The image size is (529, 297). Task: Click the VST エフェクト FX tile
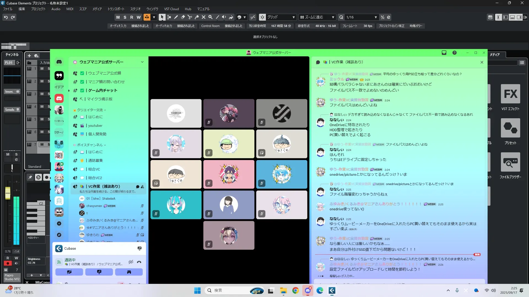pyautogui.click(x=510, y=94)
